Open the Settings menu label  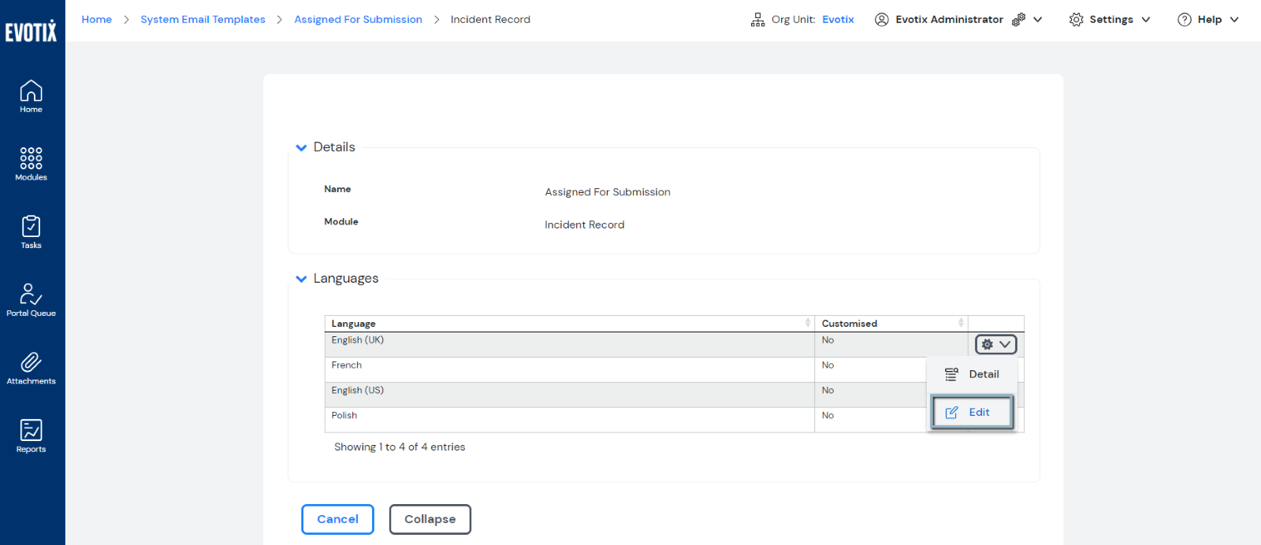pyautogui.click(x=1111, y=20)
